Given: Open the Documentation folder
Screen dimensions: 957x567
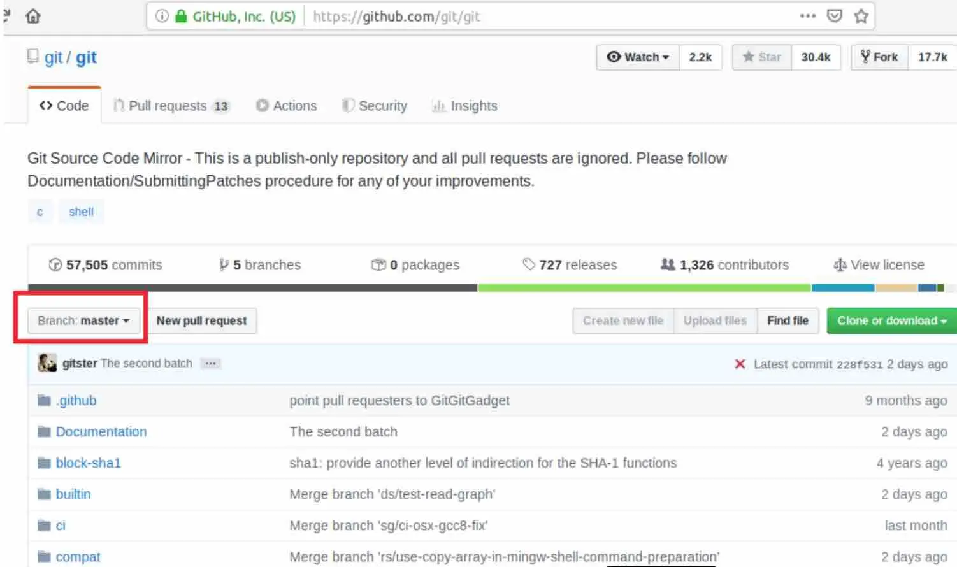Looking at the screenshot, I should 101,431.
